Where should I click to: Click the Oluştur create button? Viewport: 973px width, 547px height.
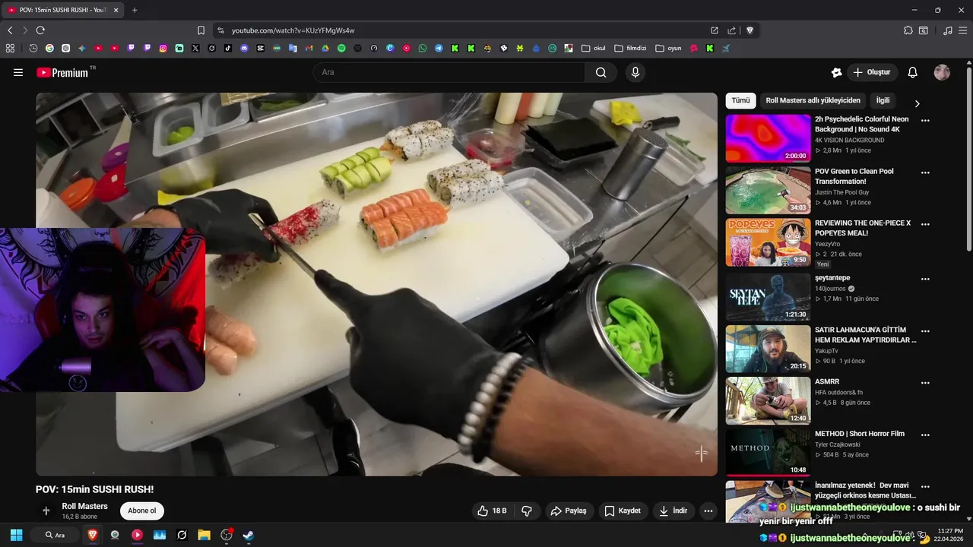coord(872,72)
